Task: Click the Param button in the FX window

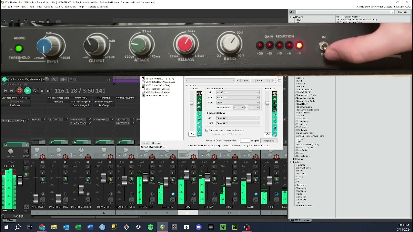Action: (245, 81)
